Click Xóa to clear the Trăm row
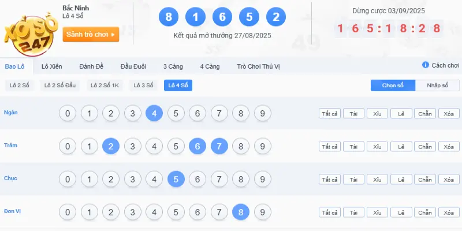 449,147
